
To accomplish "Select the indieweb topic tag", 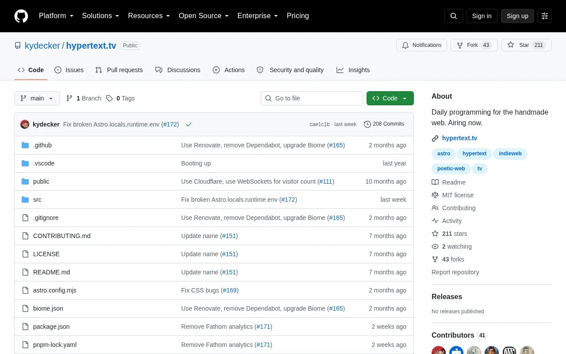I will 510,154.
